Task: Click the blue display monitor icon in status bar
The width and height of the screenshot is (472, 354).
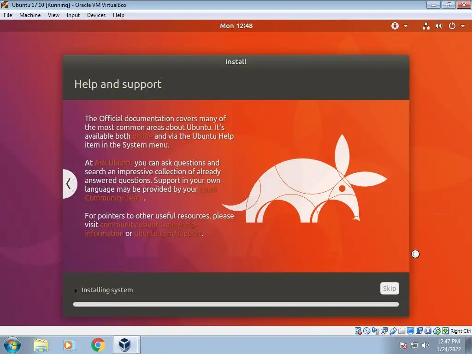Action: coord(410,331)
